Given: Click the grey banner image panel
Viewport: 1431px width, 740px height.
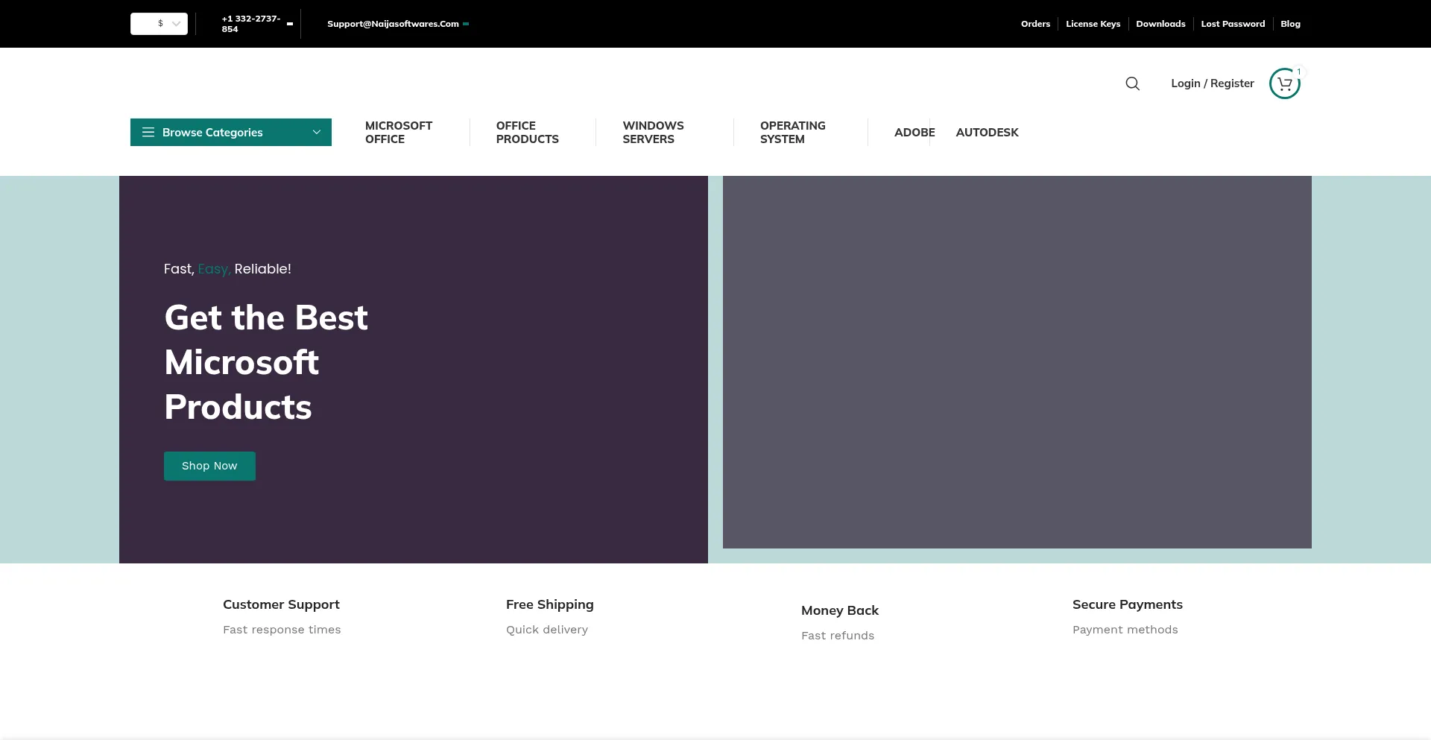Looking at the screenshot, I should [1017, 362].
